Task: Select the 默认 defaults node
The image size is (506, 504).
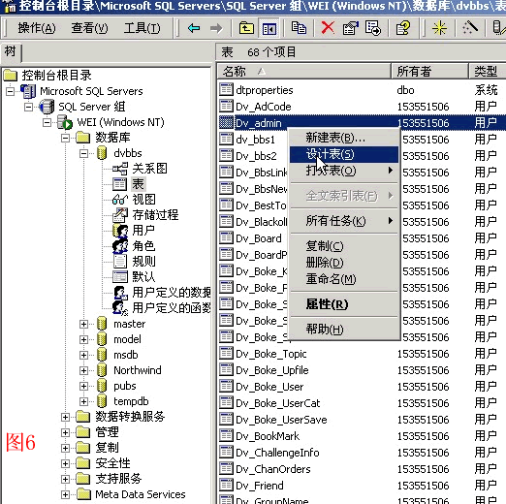Action: coord(143,277)
